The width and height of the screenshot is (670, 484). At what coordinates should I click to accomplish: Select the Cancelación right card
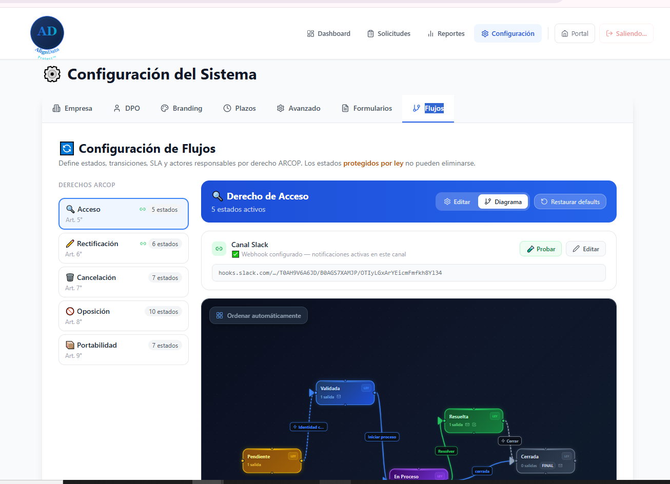(124, 282)
